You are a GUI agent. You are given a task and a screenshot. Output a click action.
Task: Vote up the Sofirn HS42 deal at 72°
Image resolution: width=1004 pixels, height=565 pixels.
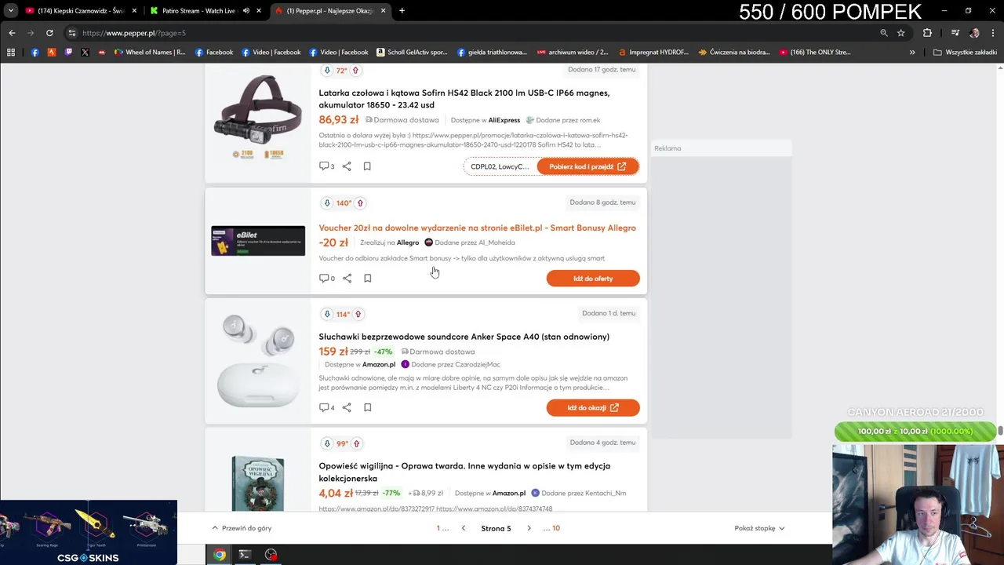coord(355,71)
